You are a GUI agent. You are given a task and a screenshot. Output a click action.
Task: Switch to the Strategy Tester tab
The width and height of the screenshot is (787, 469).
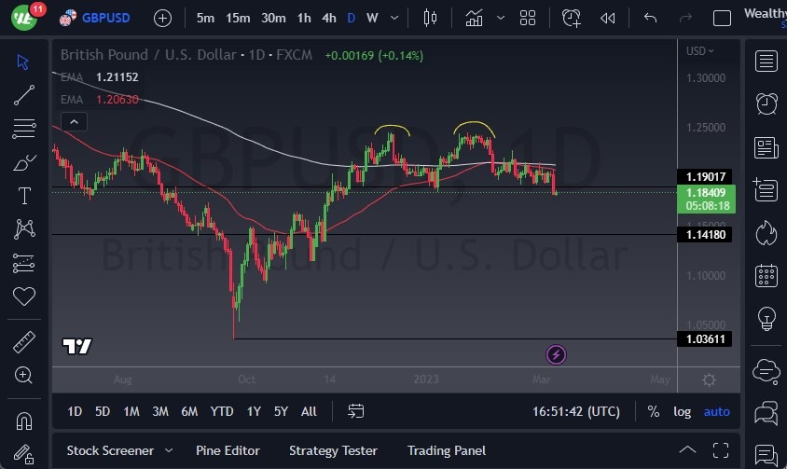point(333,450)
